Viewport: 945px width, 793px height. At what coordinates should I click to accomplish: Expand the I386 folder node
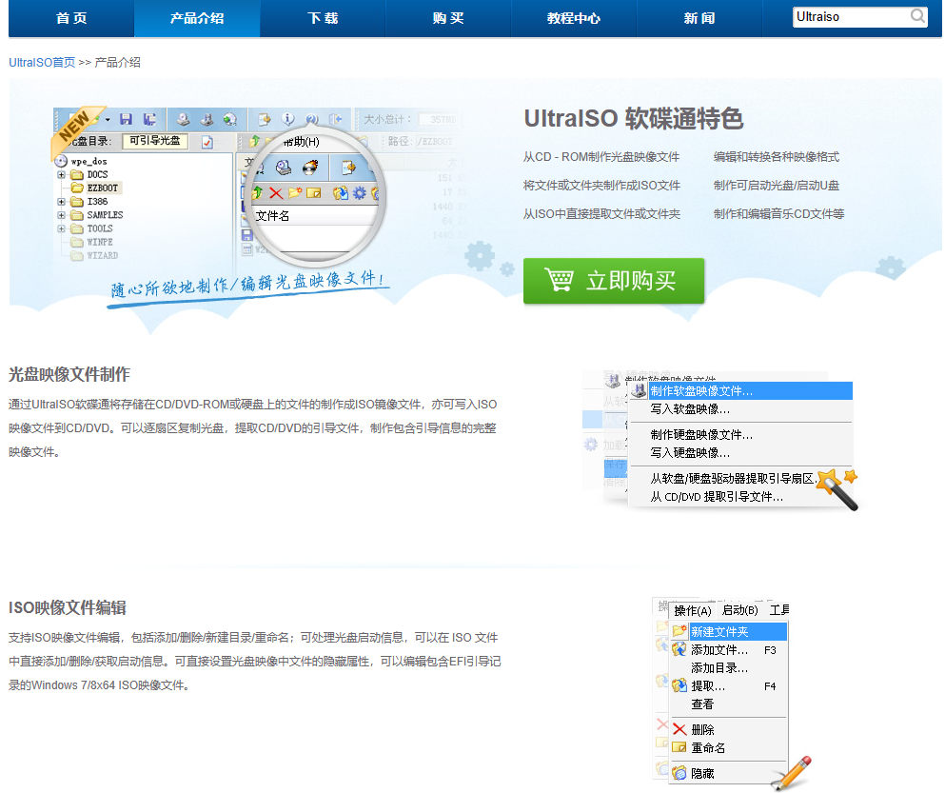(62, 202)
